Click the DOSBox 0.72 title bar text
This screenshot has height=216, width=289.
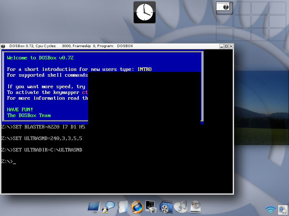click(x=71, y=46)
